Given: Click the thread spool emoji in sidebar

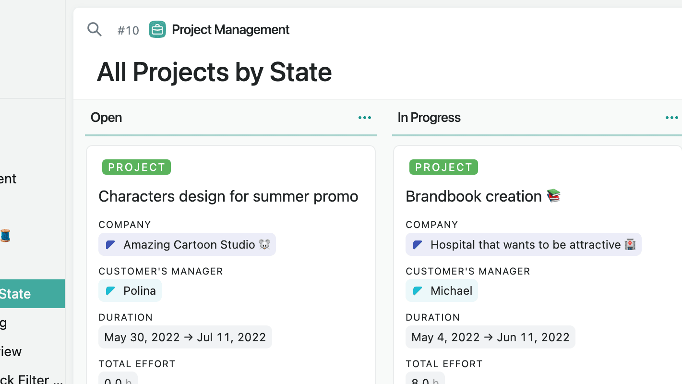Looking at the screenshot, I should click(x=5, y=236).
